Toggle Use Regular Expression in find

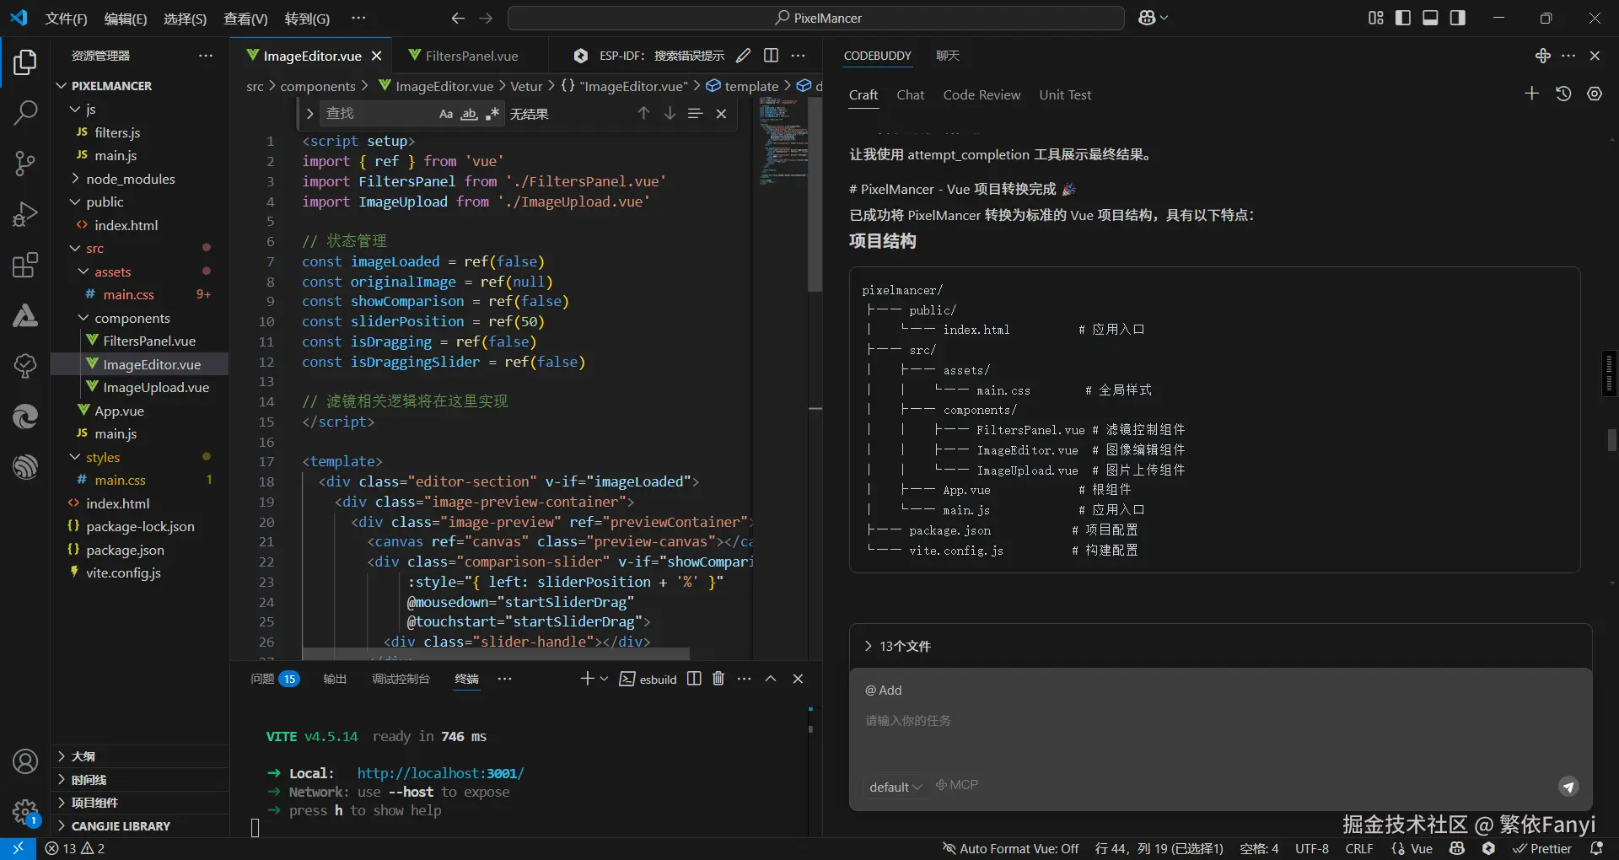tap(492, 114)
